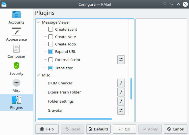Click the Defaults button
This screenshot has width=189, height=135.
98,129
